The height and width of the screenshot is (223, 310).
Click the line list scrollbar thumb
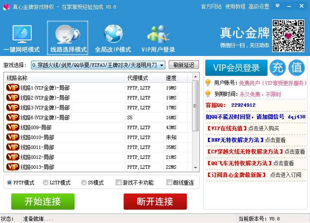click(195, 106)
